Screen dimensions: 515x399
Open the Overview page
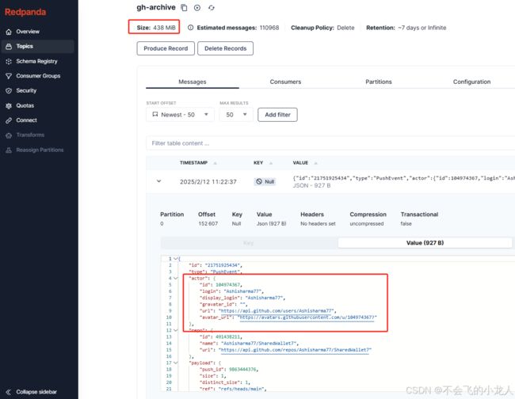click(x=28, y=32)
